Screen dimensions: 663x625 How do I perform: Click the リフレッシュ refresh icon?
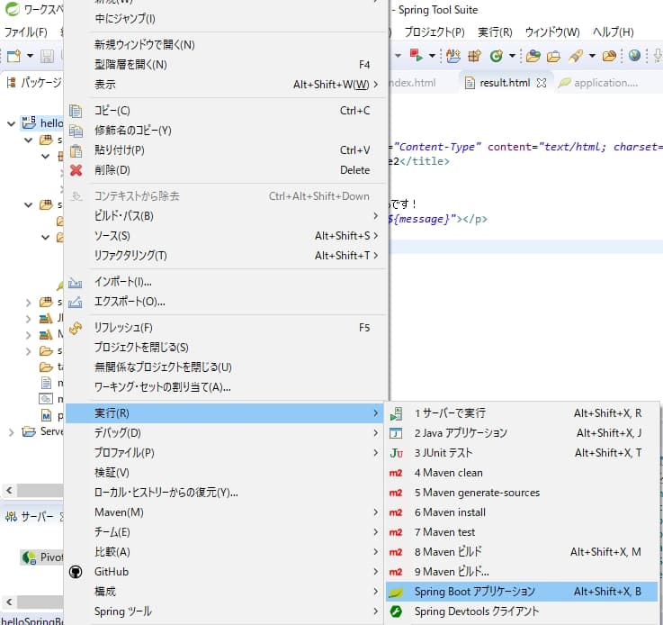coord(76,328)
